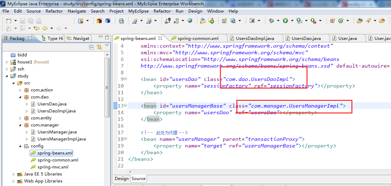Open the File menu
The image size is (391, 186).
[6, 11]
